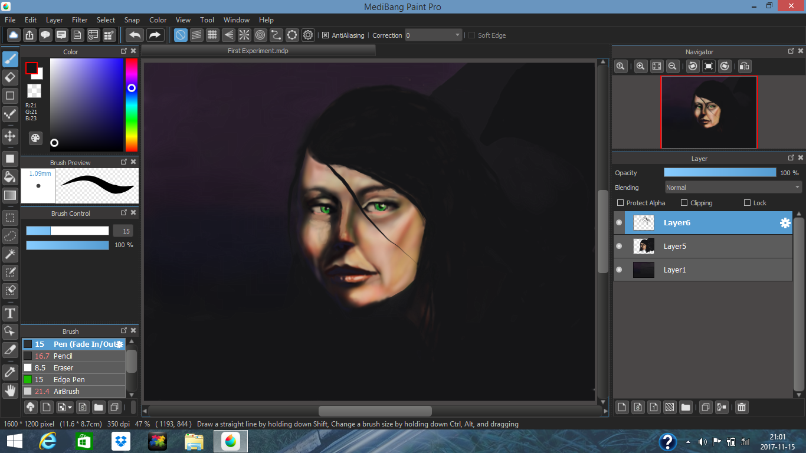The image size is (806, 453).
Task: Choose the Hand tool
Action: pos(10,390)
